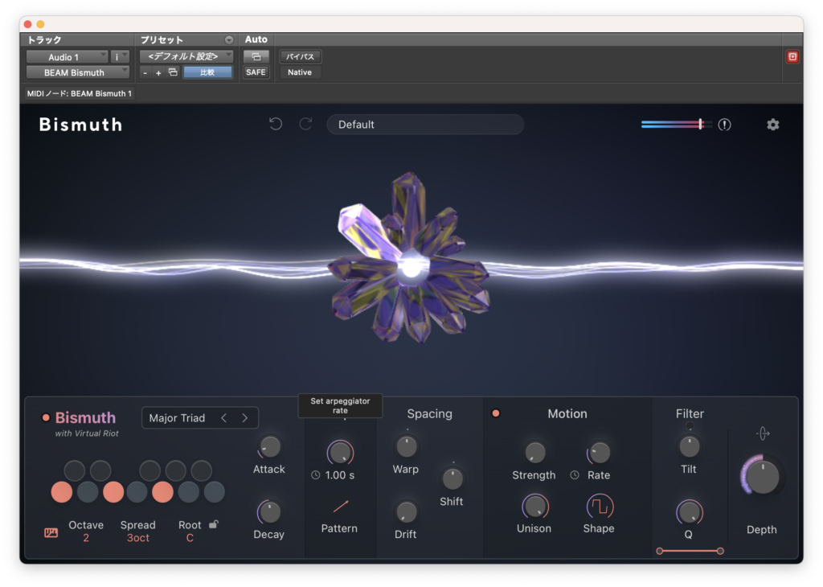823x587 pixels.
Task: Click the Strength knob
Action: (x=534, y=452)
